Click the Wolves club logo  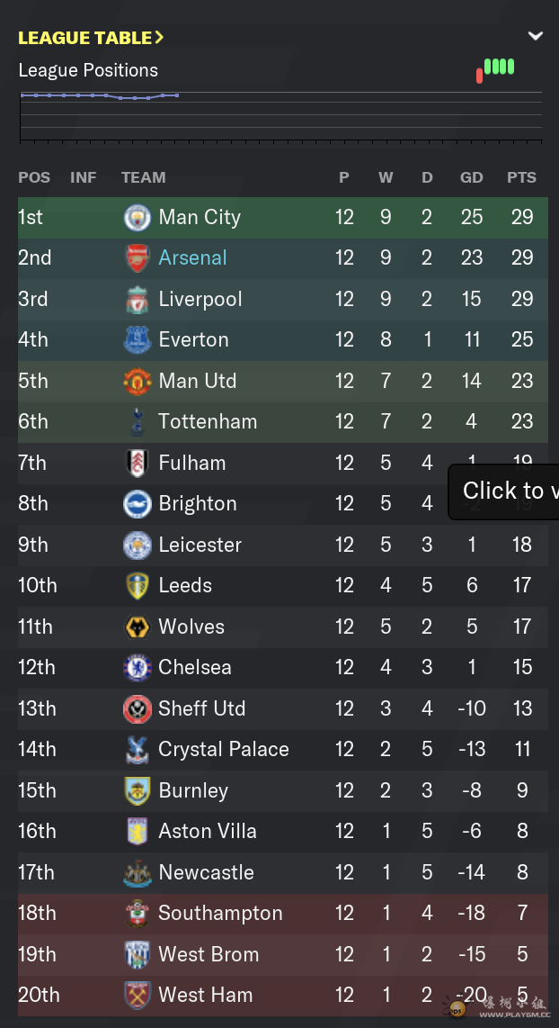[x=138, y=627]
